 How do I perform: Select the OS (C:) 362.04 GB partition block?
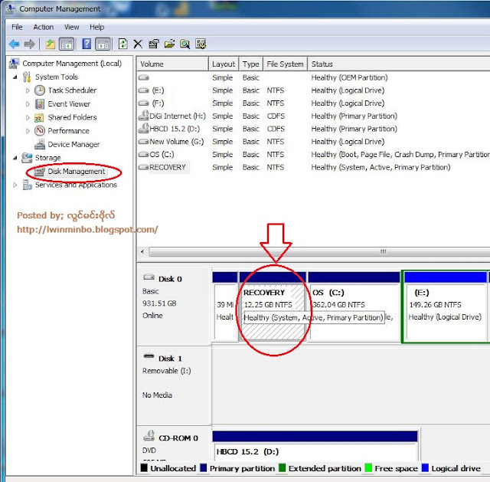click(x=354, y=307)
